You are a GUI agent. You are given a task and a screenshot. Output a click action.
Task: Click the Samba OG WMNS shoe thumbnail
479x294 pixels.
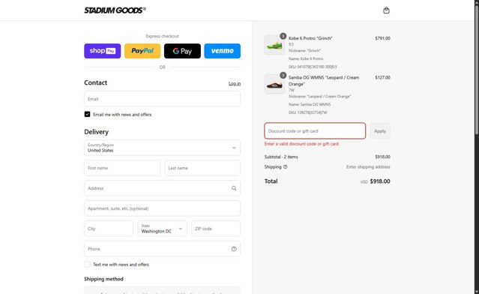click(274, 84)
